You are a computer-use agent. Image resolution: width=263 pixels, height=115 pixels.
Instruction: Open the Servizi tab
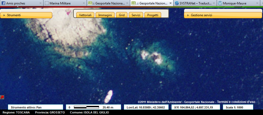pyautogui.click(x=136, y=15)
